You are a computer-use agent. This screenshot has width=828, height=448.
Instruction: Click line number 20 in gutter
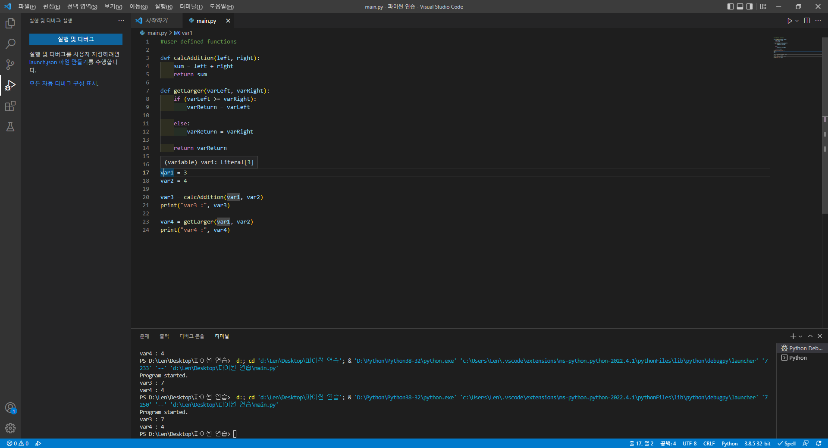coord(146,197)
